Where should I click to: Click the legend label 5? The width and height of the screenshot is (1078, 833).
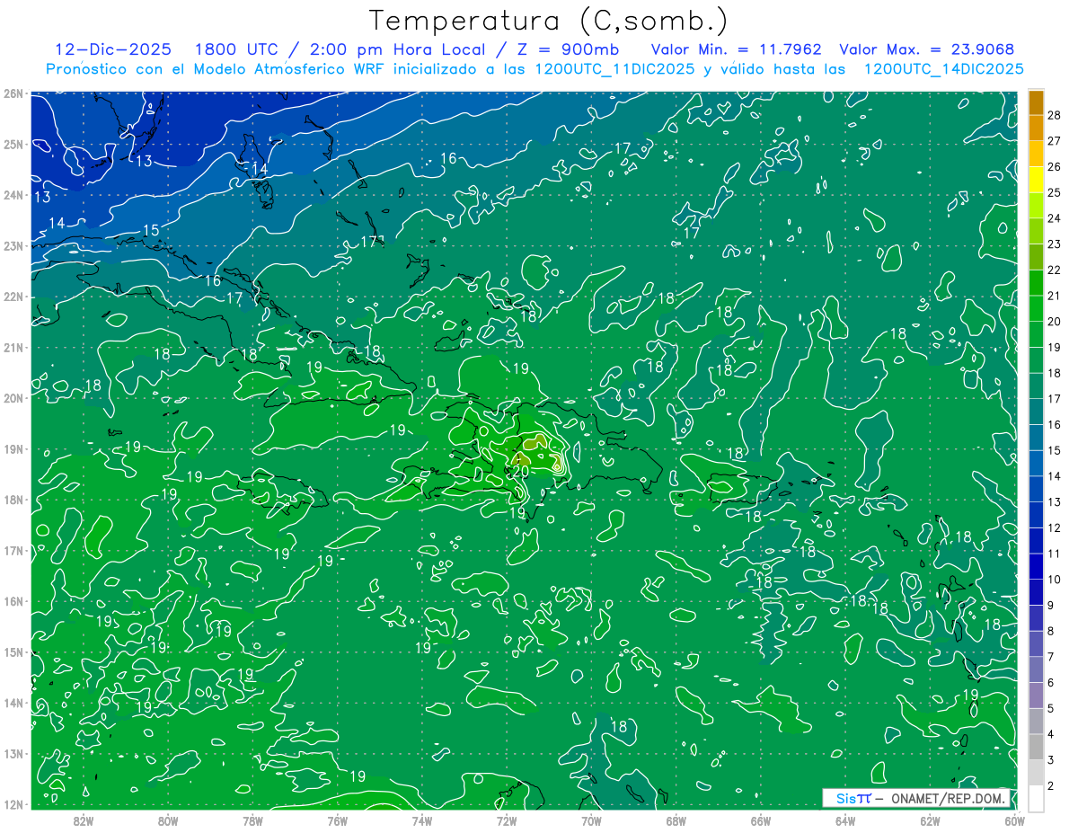point(1051,709)
